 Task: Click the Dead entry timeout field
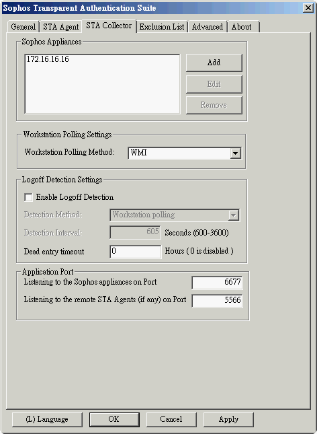(136, 252)
